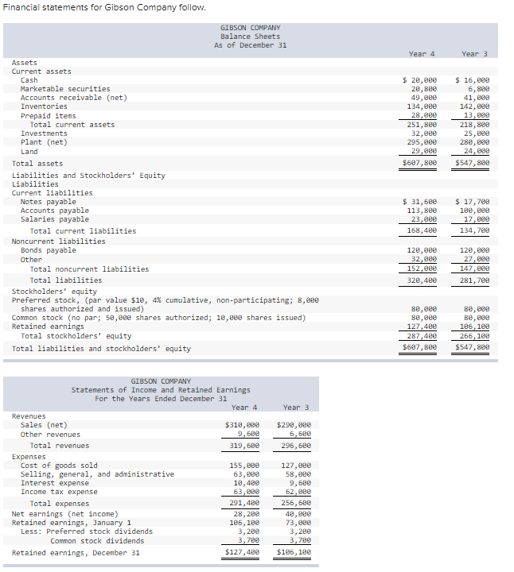The image size is (514, 572).
Task: Click Plant (net) Year 4 value 295,000
Action: [x=422, y=142]
